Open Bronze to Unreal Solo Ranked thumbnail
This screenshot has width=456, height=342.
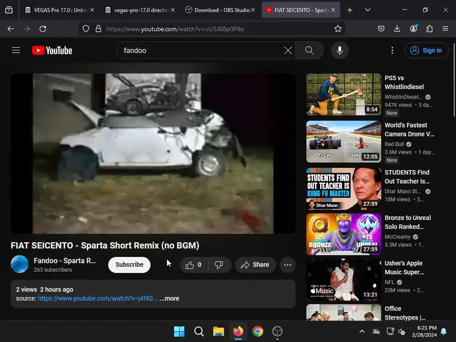click(x=343, y=234)
